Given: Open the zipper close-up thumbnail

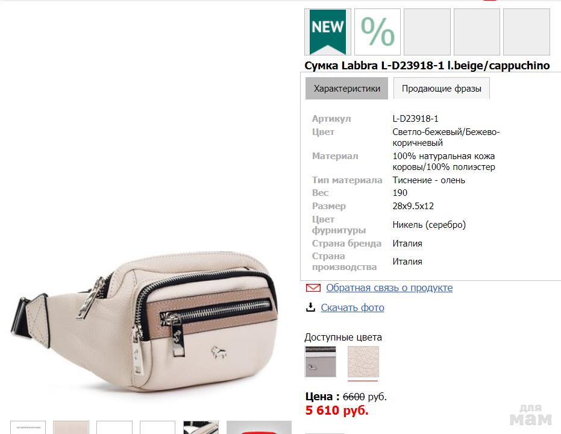Looking at the screenshot, I should [x=201, y=427].
